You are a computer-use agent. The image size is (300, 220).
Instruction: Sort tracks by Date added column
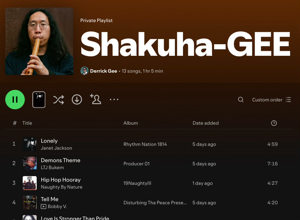point(206,123)
